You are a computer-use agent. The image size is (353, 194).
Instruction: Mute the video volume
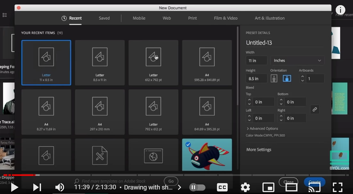click(60, 187)
